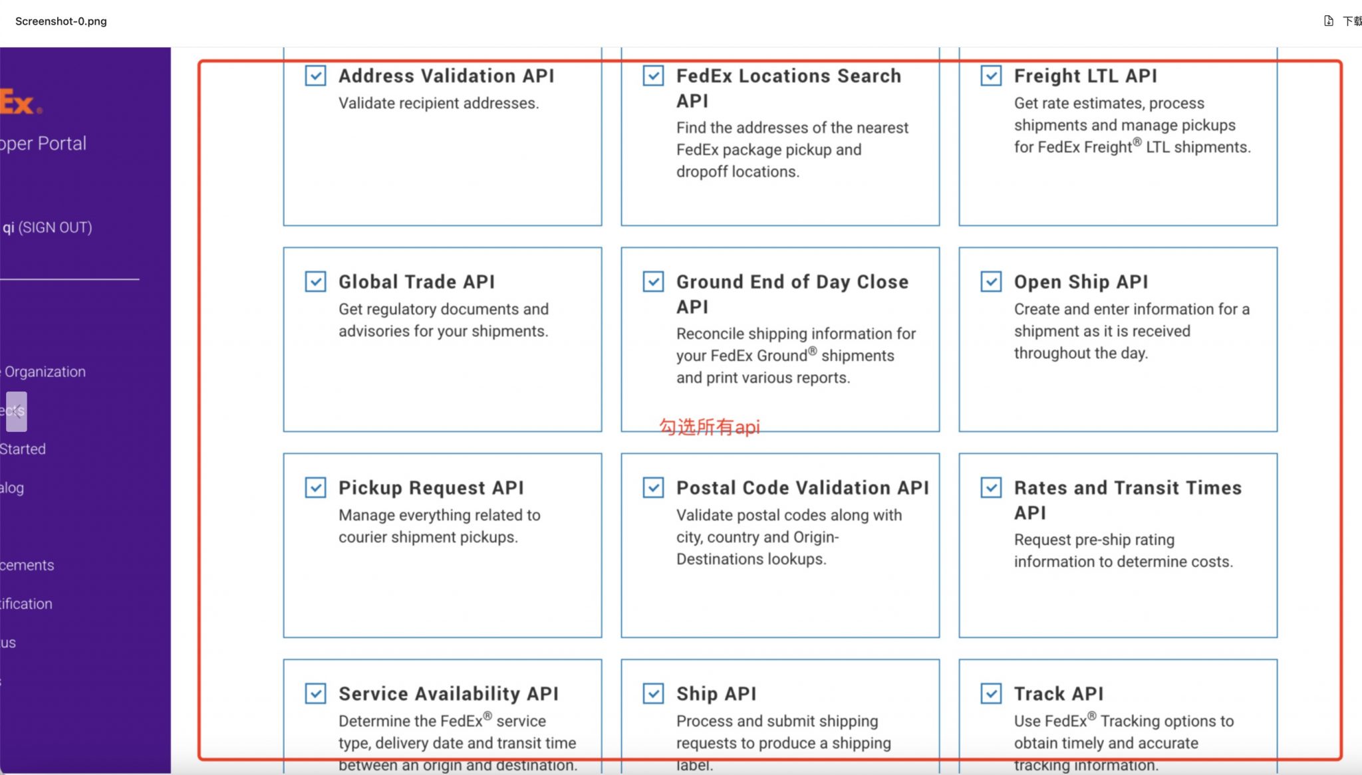The height and width of the screenshot is (775, 1362).
Task: Toggle the Freight LTL API checkbox
Action: pyautogui.click(x=991, y=76)
